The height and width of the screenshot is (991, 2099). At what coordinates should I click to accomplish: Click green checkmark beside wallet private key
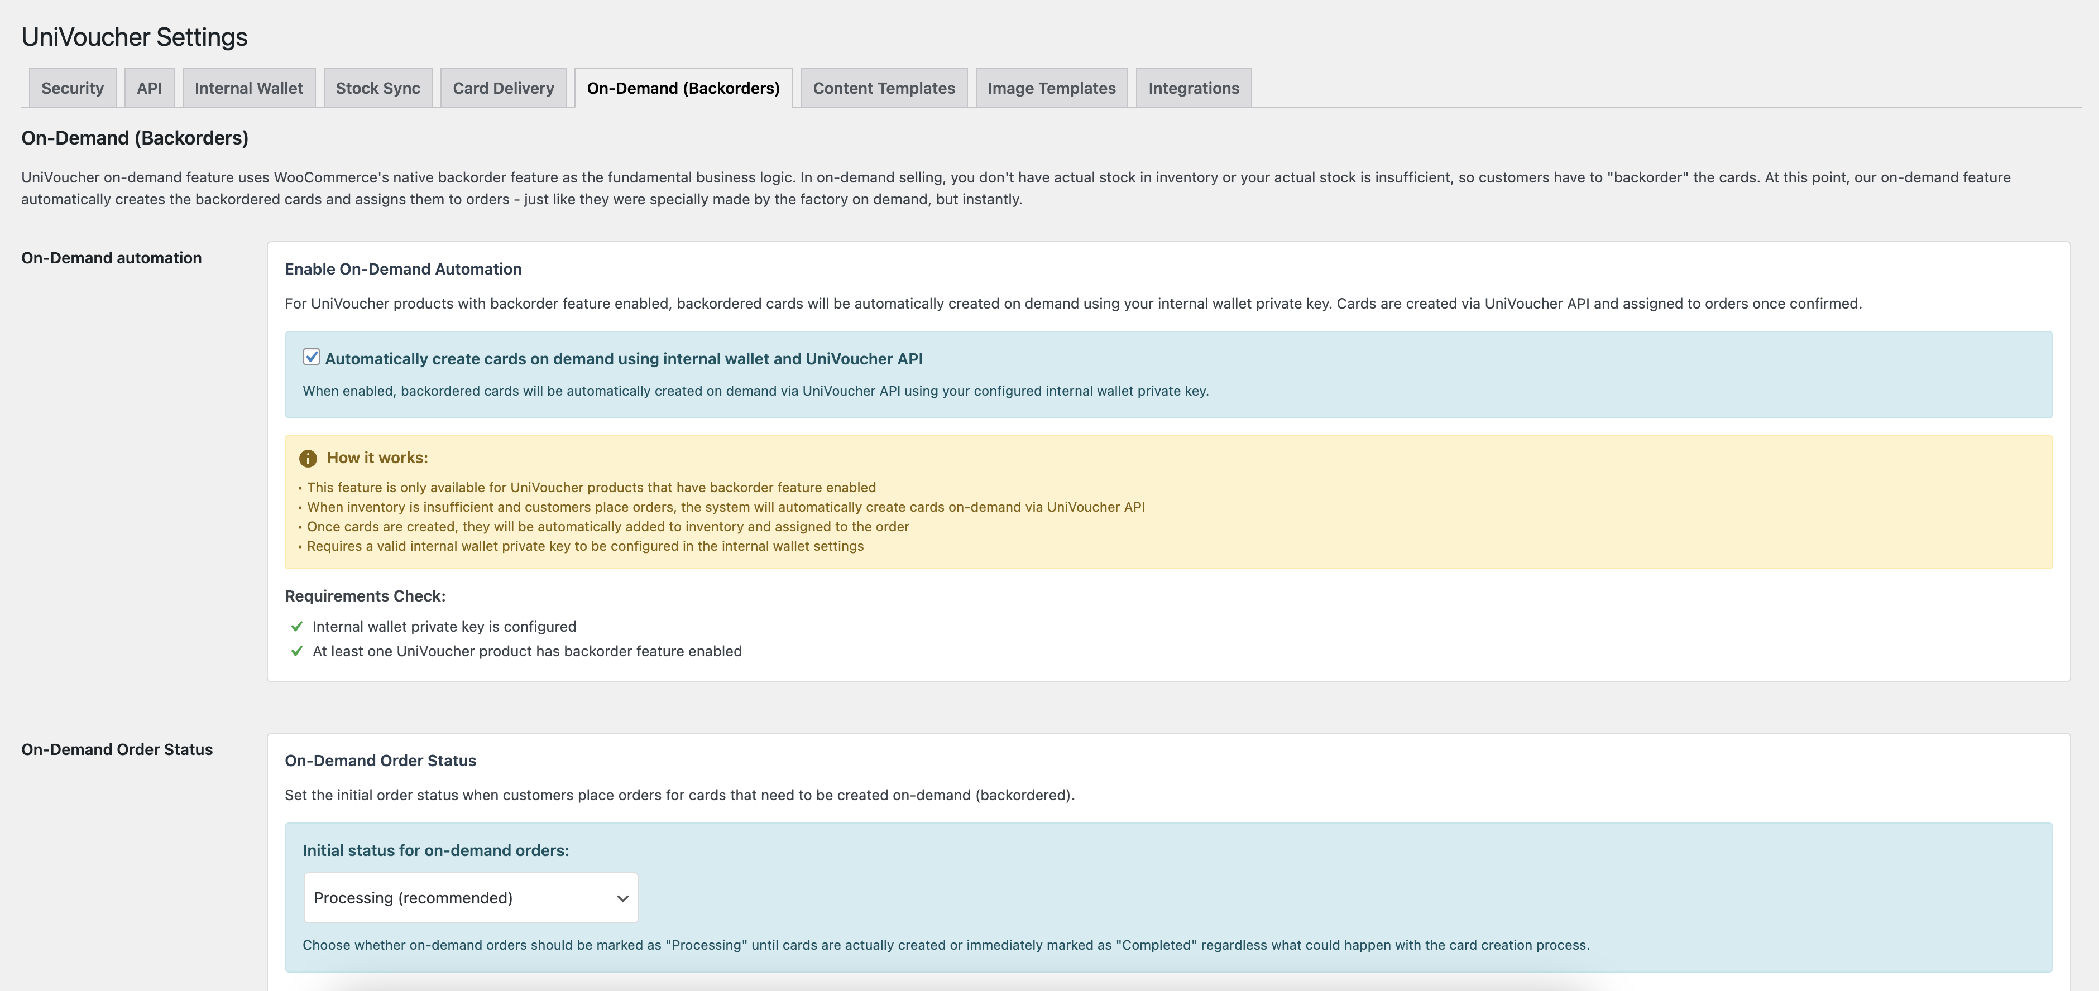pyautogui.click(x=296, y=626)
